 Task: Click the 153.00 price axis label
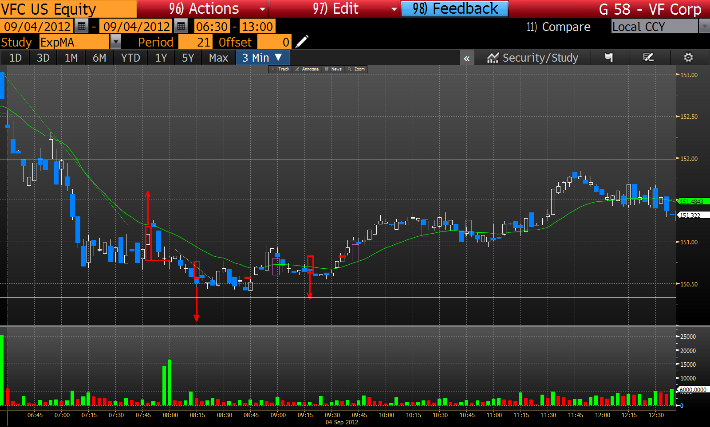pyautogui.click(x=689, y=75)
